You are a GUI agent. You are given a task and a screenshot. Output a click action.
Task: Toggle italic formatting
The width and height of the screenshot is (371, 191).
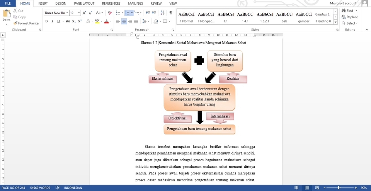coord(52,21)
